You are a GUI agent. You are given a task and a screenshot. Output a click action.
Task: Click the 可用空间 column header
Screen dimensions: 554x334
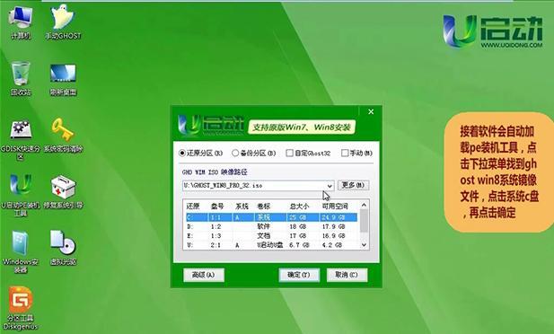pyautogui.click(x=335, y=206)
